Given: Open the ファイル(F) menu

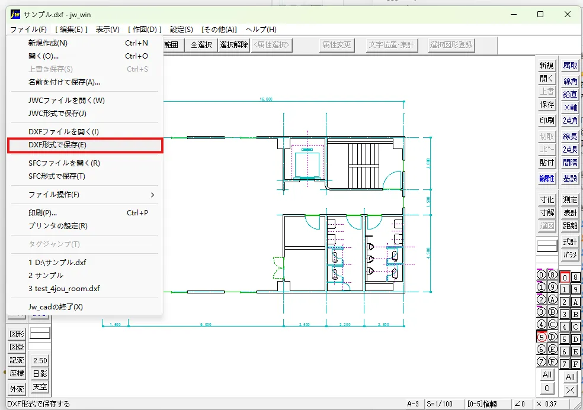Looking at the screenshot, I should click(28, 30).
